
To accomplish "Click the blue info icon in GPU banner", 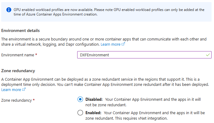I will [8, 10].
